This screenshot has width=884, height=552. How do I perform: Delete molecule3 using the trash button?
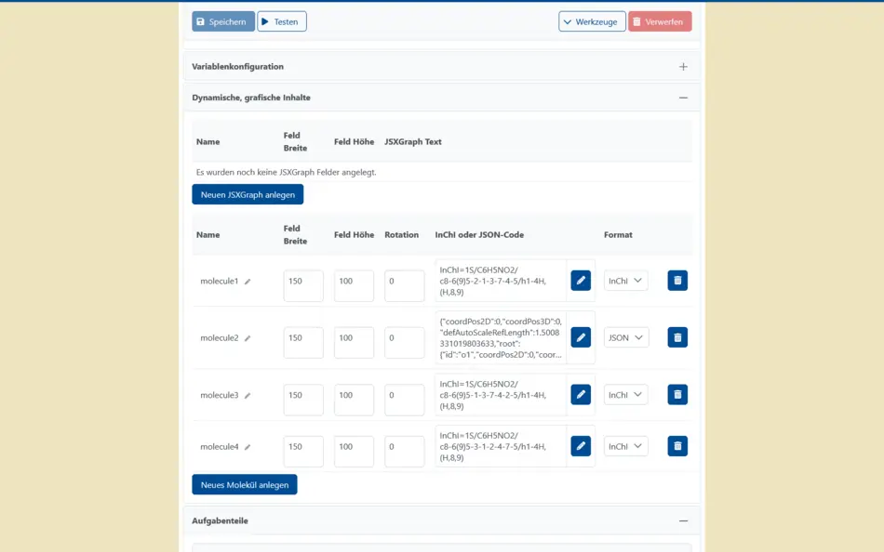[677, 395]
